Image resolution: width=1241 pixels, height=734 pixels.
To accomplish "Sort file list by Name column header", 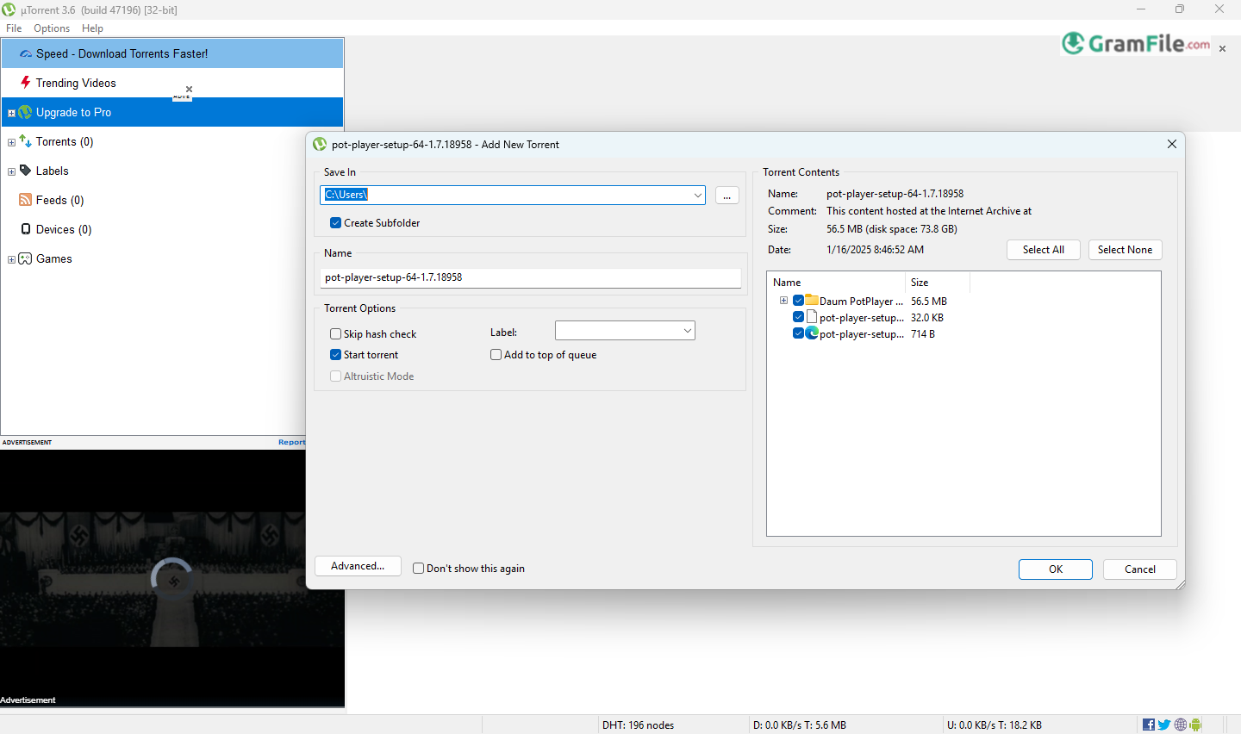I will point(836,283).
